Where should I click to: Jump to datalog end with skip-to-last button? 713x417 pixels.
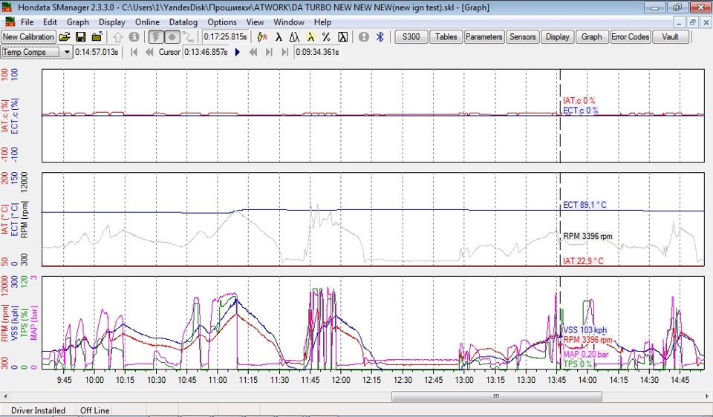pyautogui.click(x=284, y=52)
